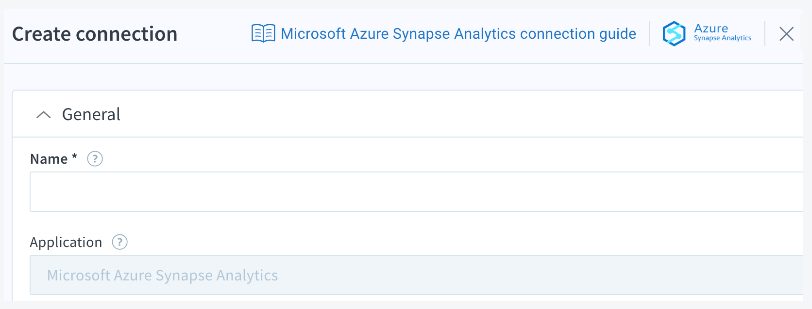Toggle the General section header
The width and height of the screenshot is (812, 309).
(91, 114)
